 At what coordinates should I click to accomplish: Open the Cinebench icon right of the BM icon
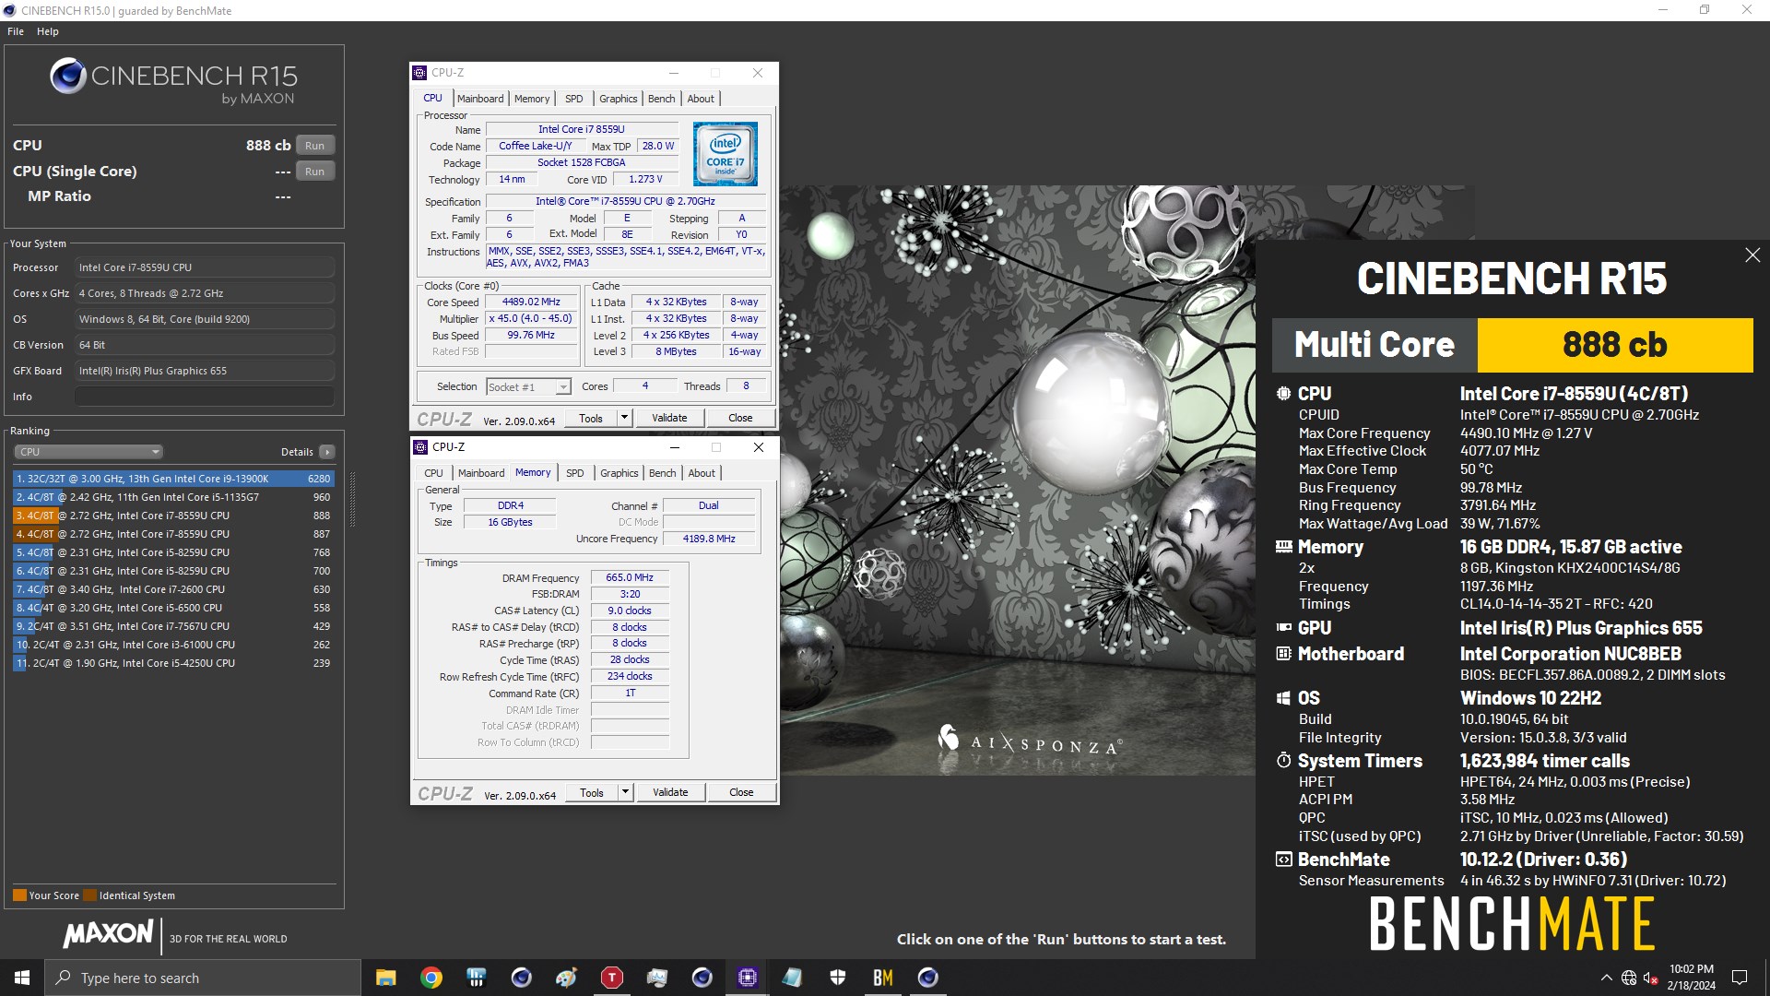pos(927,978)
